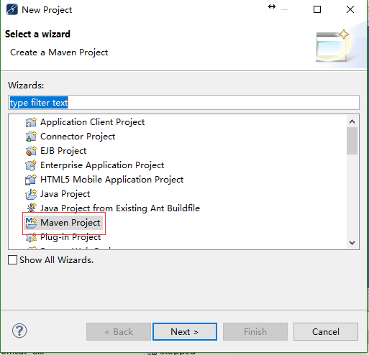Click the HTML5 Mobile Application Project icon
Screen dimensions: 369x355
[31, 180]
